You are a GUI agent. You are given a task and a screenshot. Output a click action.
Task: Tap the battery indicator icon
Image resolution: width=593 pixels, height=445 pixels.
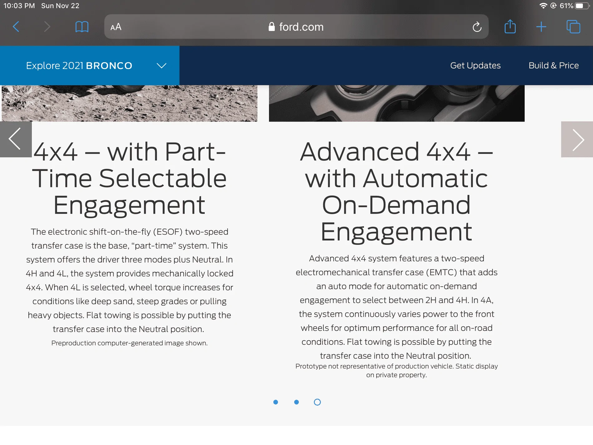click(582, 6)
